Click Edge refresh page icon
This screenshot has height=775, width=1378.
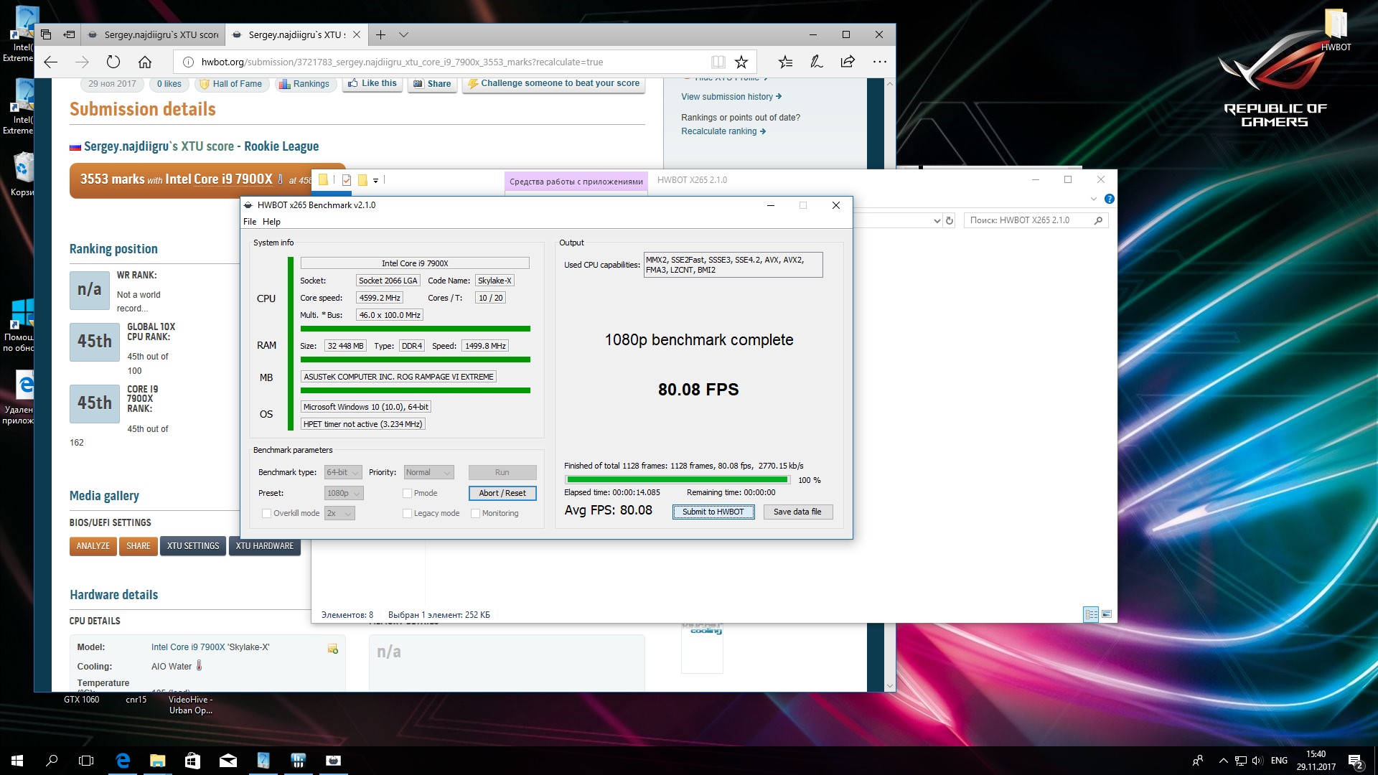113,62
